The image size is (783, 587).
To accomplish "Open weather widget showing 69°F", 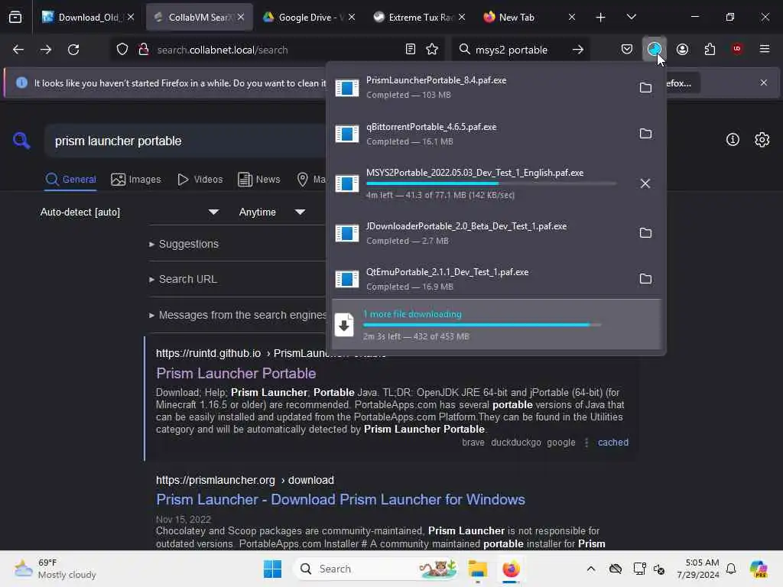I will pos(55,569).
